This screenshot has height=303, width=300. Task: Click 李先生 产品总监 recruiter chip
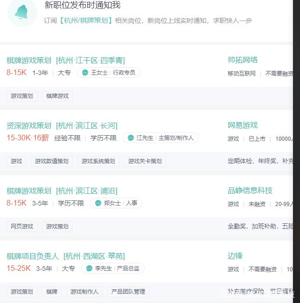coord(113,269)
